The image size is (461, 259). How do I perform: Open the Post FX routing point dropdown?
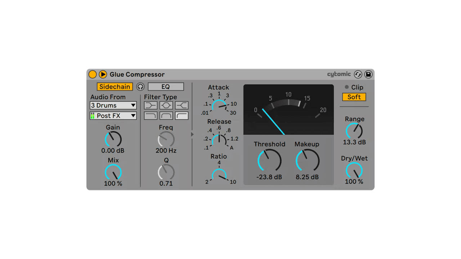(x=113, y=115)
